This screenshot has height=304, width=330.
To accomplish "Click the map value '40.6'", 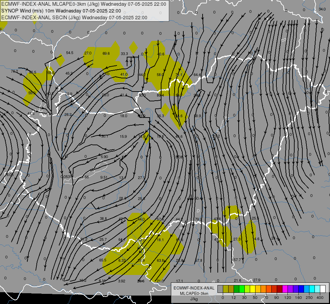I will point(161,54).
